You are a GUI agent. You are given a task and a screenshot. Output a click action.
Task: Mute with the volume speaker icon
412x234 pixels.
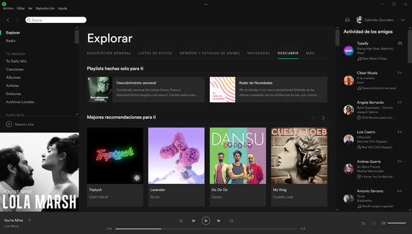pyautogui.click(x=383, y=223)
